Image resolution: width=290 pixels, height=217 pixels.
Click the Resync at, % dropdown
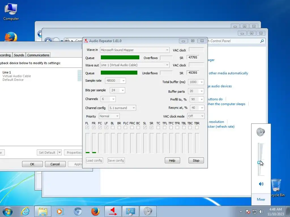pyautogui.click(x=197, y=108)
